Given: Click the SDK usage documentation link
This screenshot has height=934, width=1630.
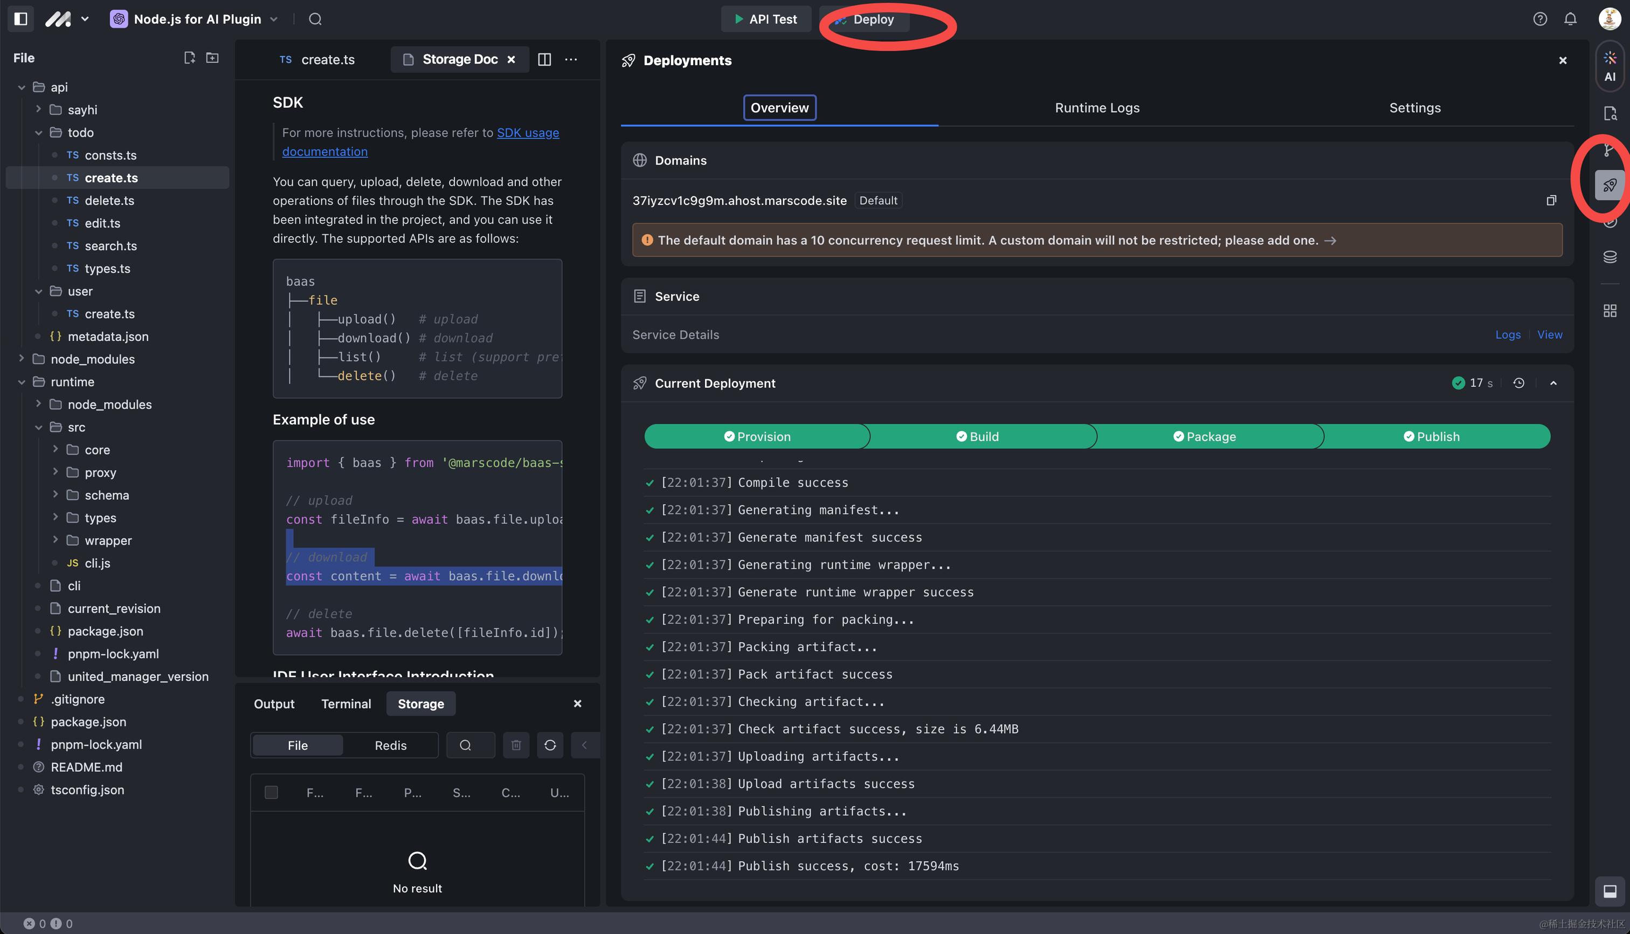Looking at the screenshot, I should [x=527, y=133].
